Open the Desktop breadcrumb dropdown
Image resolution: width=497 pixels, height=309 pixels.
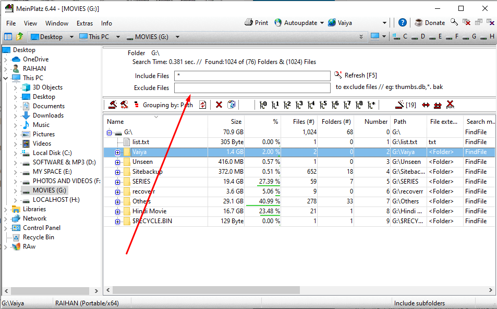[x=71, y=37]
